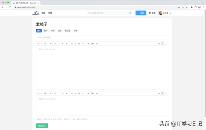Open a new browser tab
The height and width of the screenshot is (130, 206).
tap(43, 3)
